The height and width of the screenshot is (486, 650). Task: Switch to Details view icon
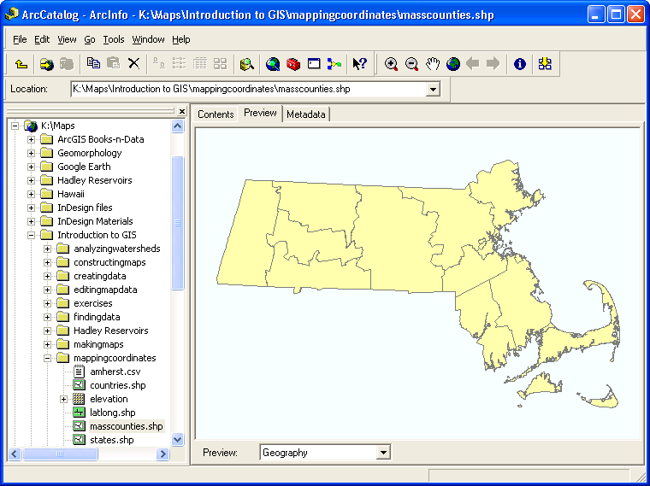pyautogui.click(x=200, y=63)
